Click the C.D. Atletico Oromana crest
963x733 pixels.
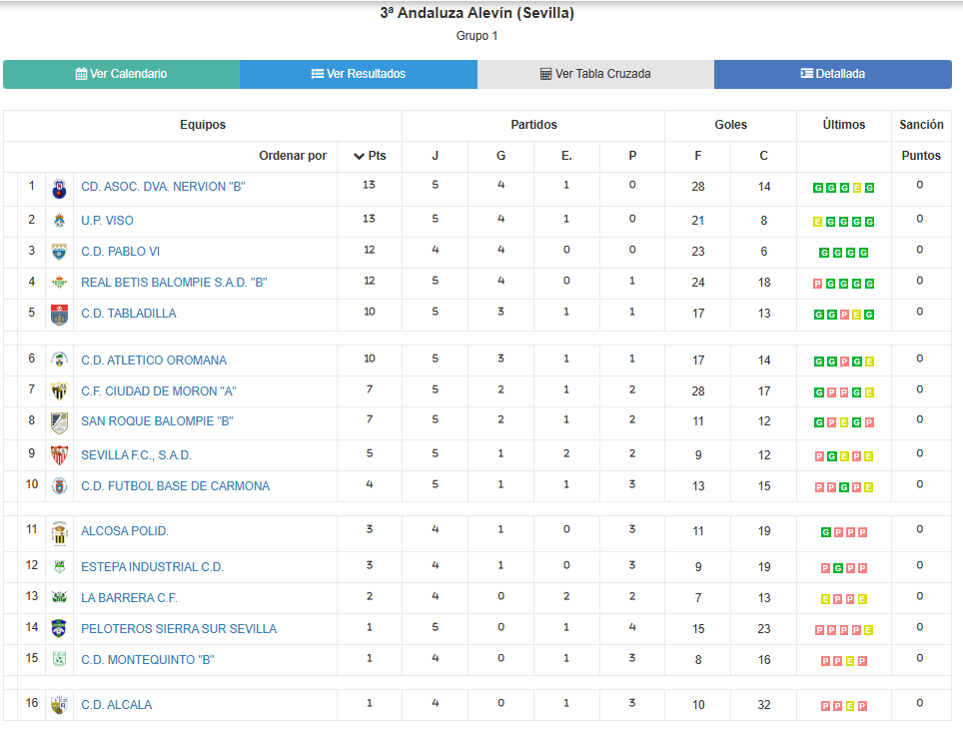[59, 360]
